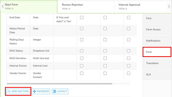
Task: Open the Transitions side tab
Action: pyautogui.click(x=157, y=63)
